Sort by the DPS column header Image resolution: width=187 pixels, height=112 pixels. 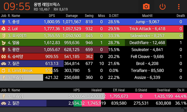pyautogui.click(x=52, y=16)
